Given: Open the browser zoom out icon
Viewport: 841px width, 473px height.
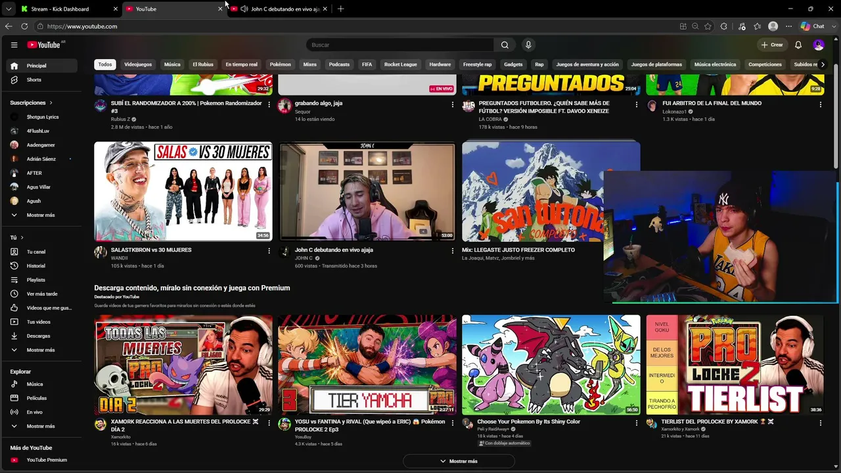Looking at the screenshot, I should [695, 26].
